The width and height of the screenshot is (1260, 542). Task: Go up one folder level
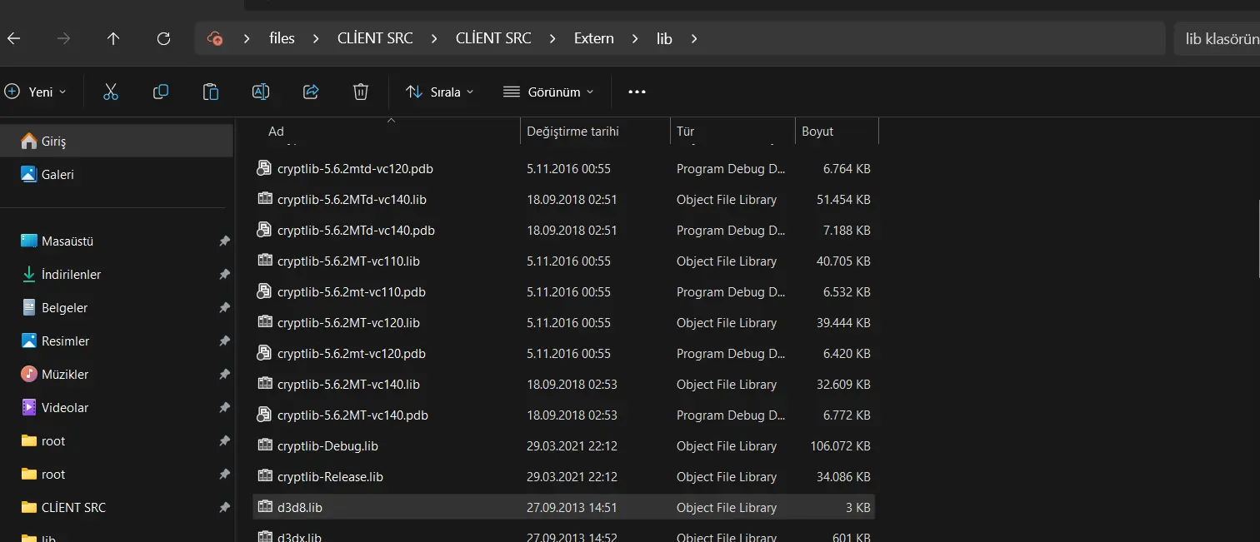tap(113, 38)
